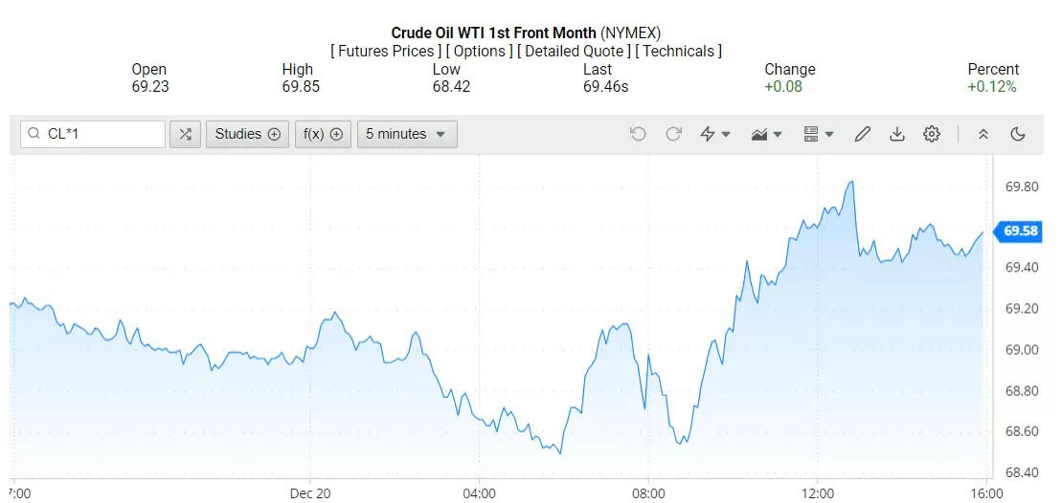Click the CL*1 symbol search field
Viewport: 1062px width, 503px height.
pos(101,134)
